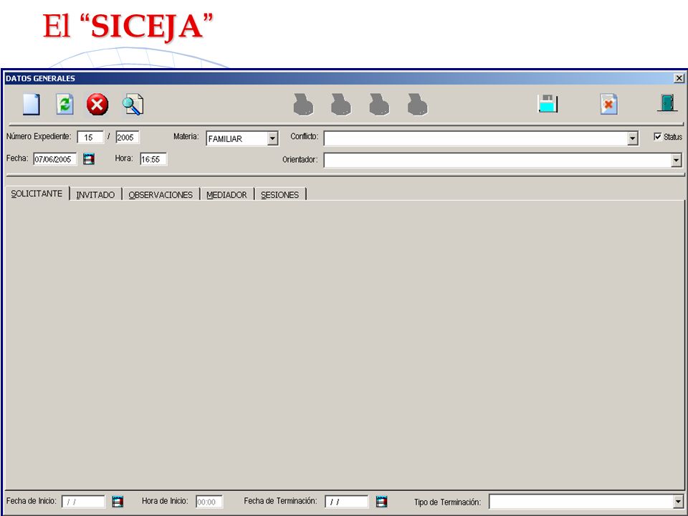Switch to the INVITADO tab

tap(95, 194)
